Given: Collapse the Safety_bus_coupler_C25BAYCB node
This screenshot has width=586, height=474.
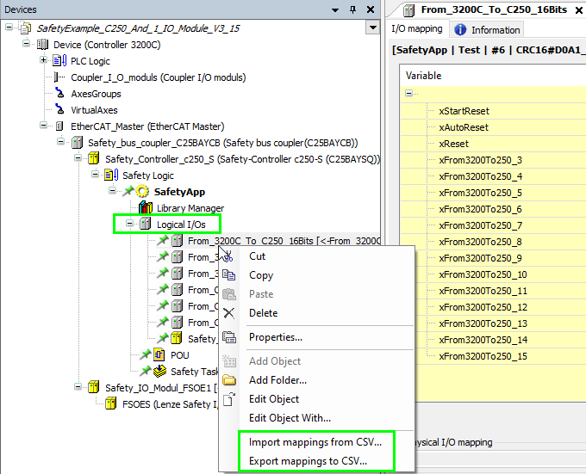Looking at the screenshot, I should click(x=60, y=142).
